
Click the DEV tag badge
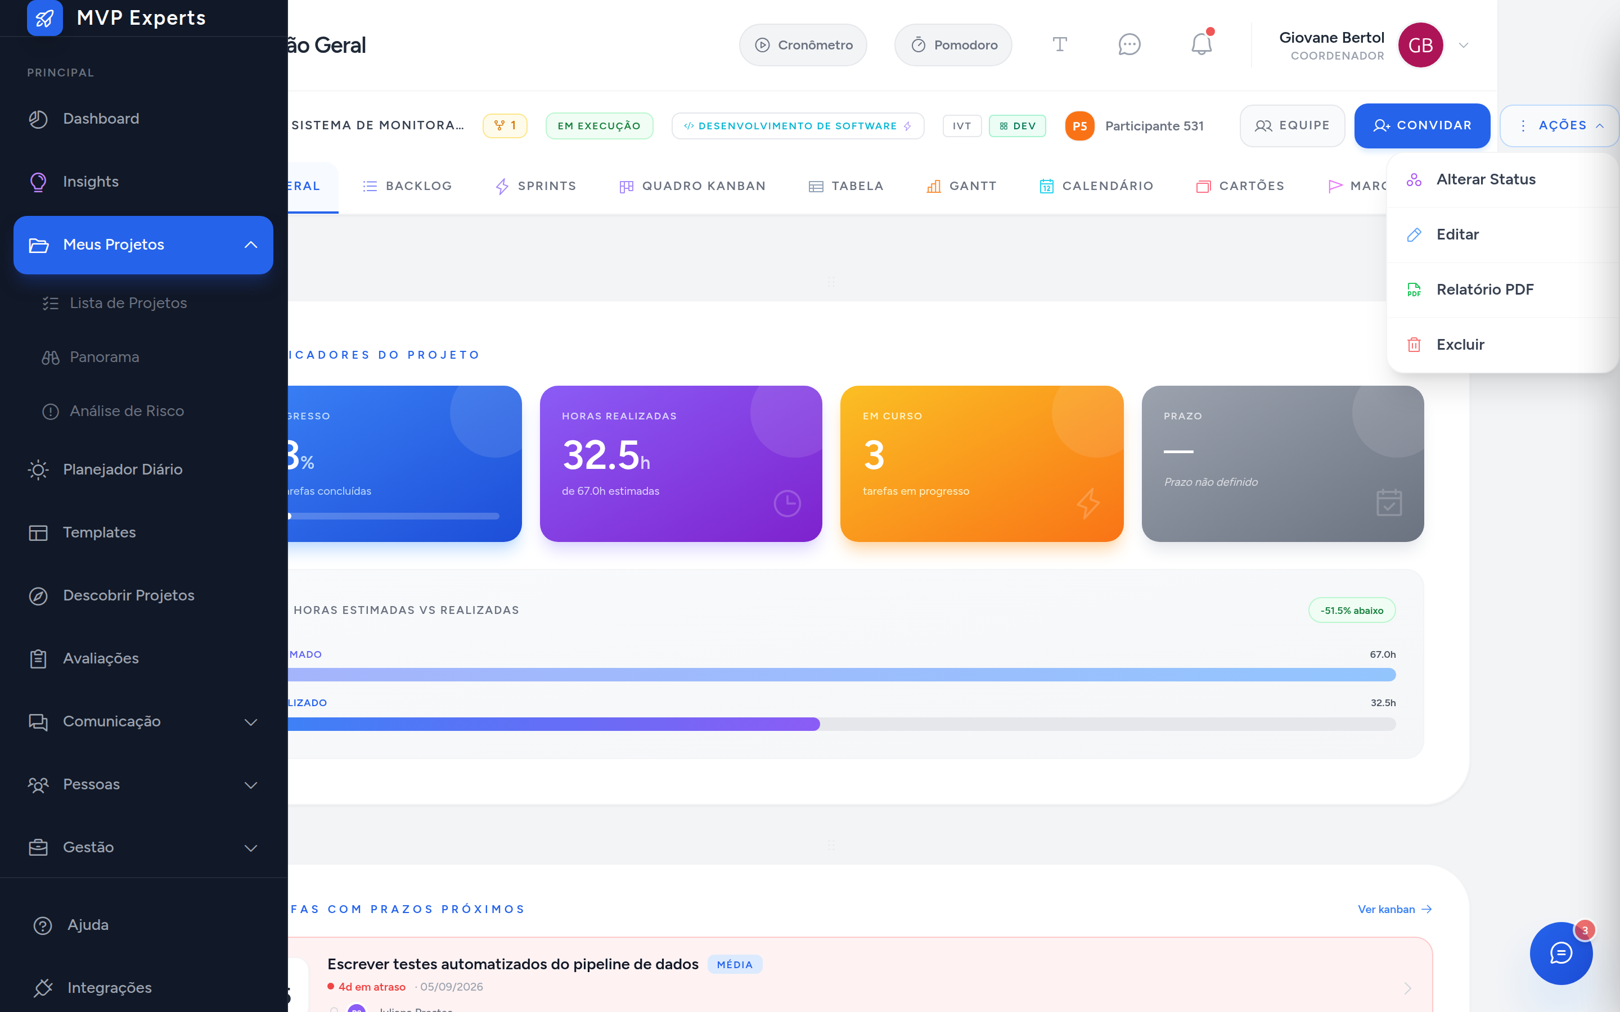1018,126
